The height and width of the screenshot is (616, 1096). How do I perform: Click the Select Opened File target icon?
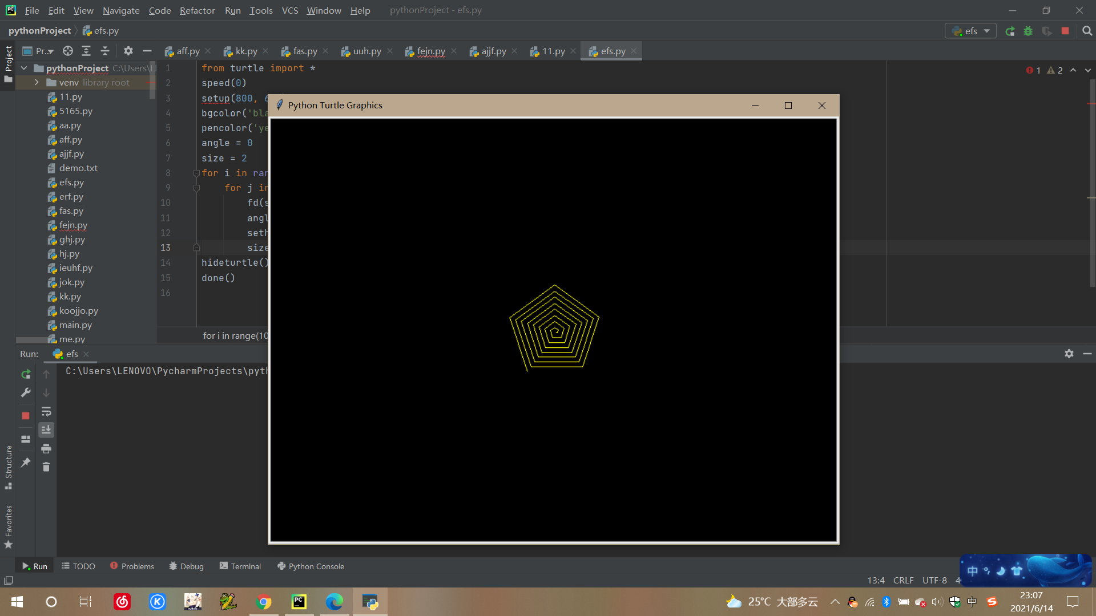click(68, 51)
